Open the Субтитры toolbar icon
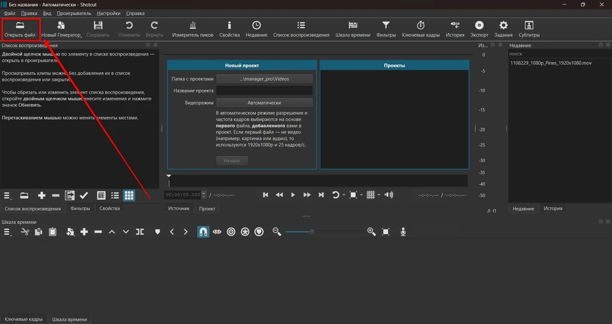This screenshot has height=324, width=612. (529, 29)
